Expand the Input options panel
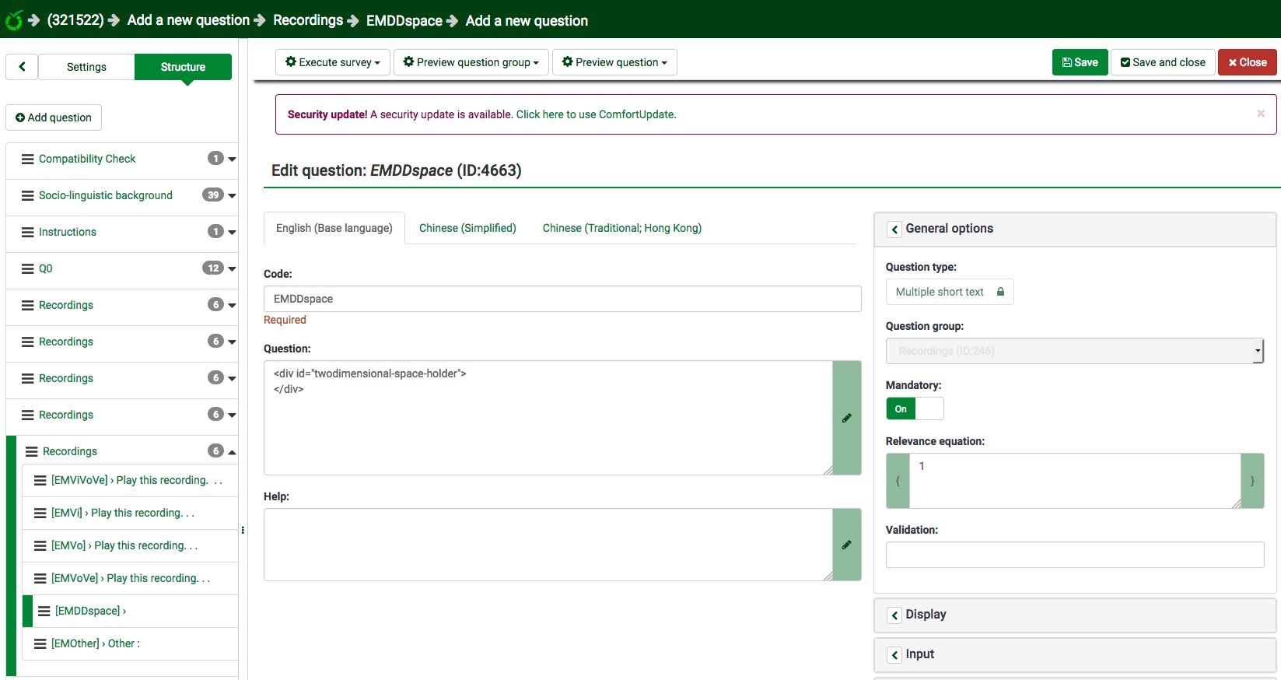 click(894, 654)
